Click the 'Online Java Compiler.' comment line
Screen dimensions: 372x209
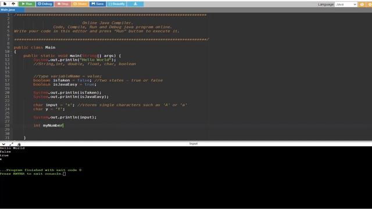(108, 23)
